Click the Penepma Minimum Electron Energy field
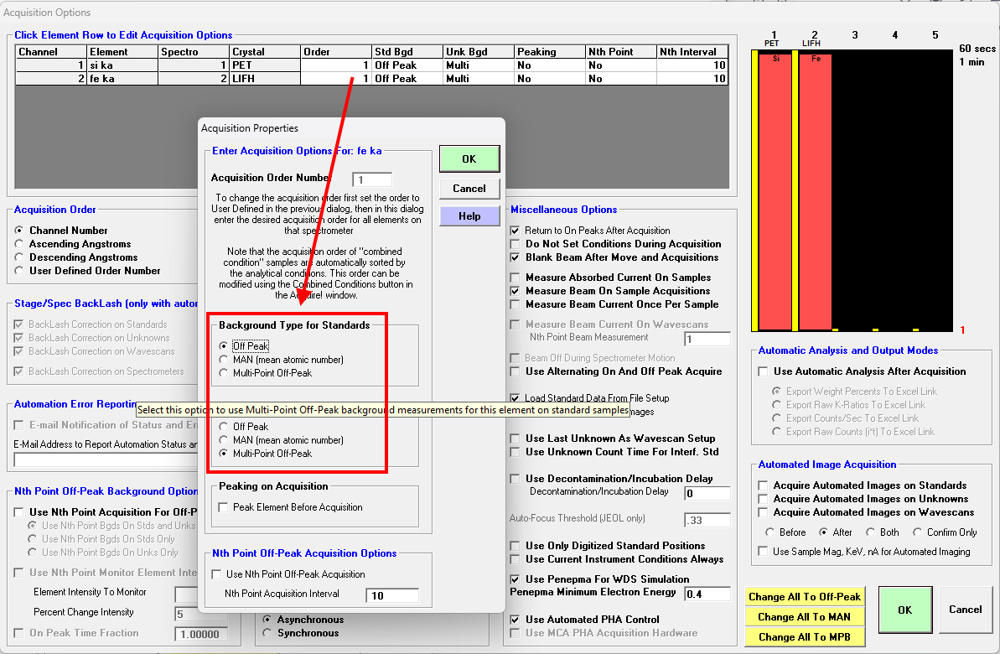Screen dimensions: 1000x654 706,594
